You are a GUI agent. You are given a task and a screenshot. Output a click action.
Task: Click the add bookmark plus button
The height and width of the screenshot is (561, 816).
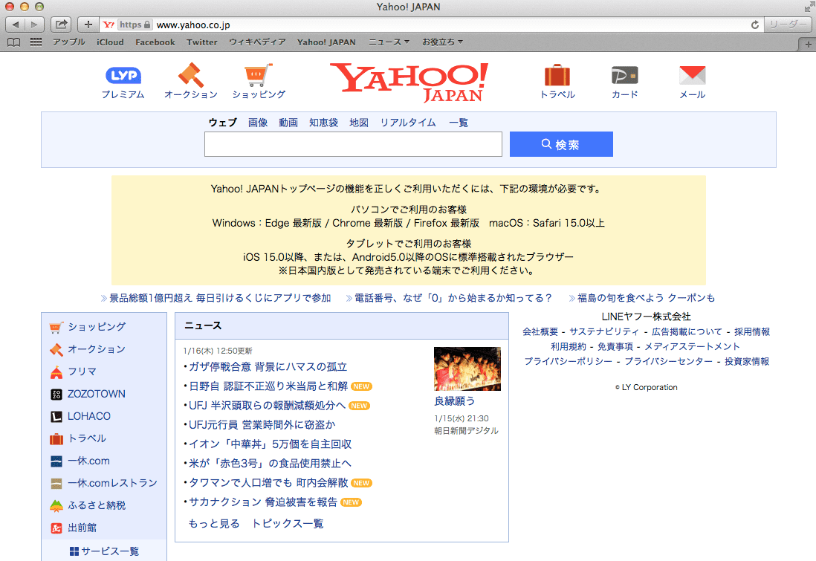pos(88,25)
